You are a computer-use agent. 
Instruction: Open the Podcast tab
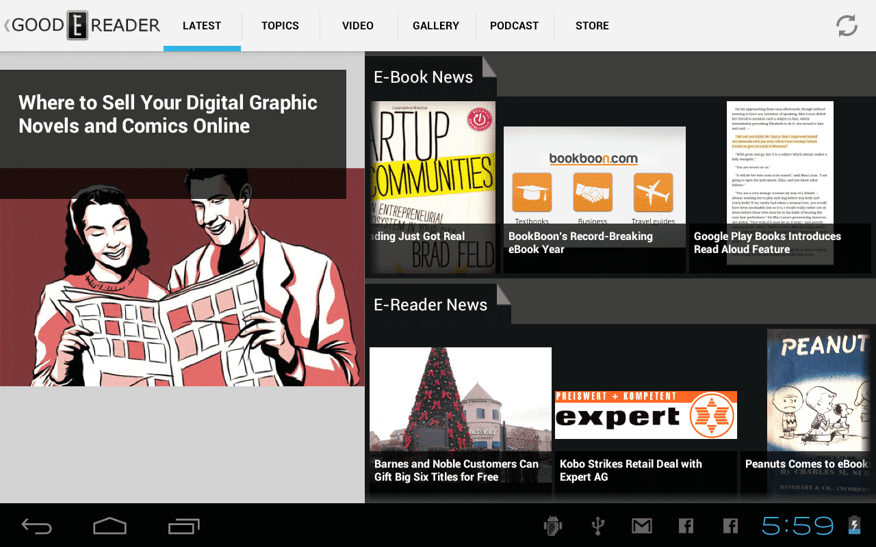[x=514, y=26]
